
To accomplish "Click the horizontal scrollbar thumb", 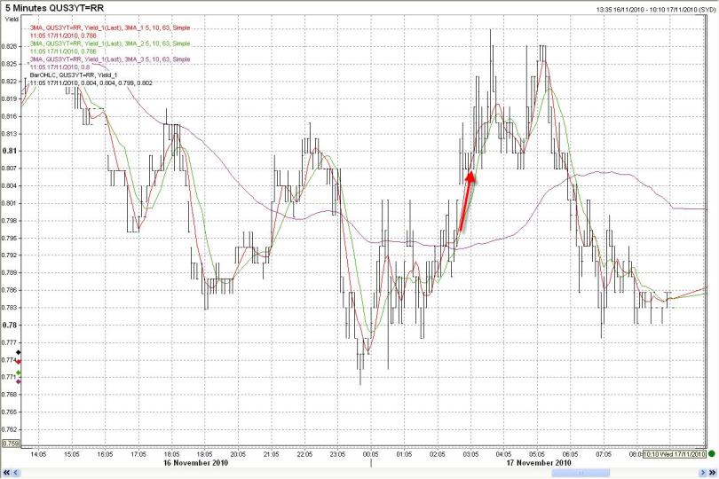I will click(581, 472).
